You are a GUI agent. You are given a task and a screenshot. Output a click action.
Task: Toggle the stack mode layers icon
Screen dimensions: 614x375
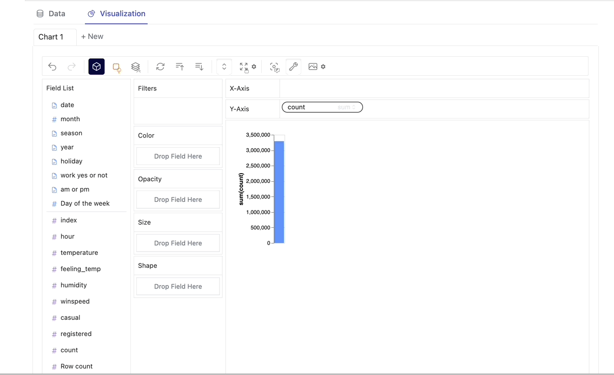(136, 67)
